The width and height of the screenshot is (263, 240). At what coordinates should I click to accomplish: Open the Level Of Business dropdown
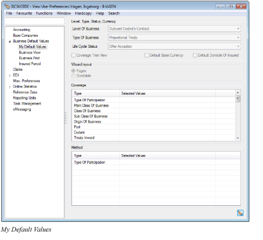tap(174, 28)
